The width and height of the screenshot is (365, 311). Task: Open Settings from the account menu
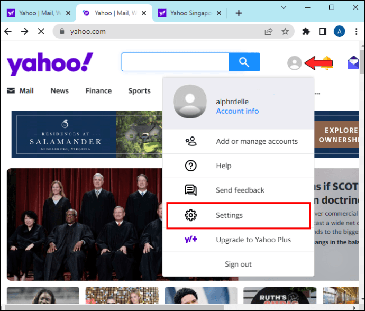pos(239,215)
